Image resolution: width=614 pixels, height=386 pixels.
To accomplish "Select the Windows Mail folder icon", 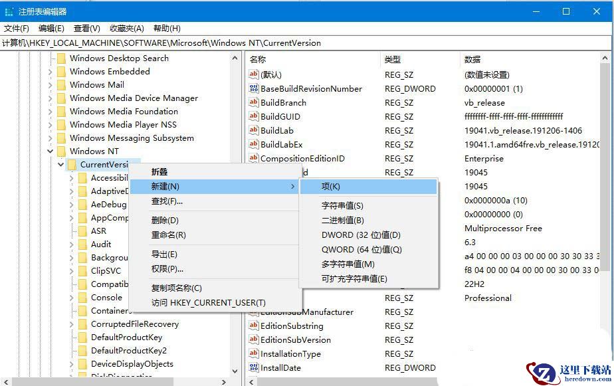I will tap(61, 84).
